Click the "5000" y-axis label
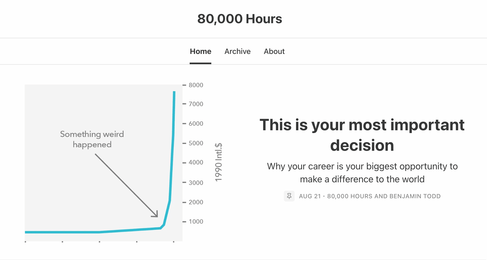 pos(196,143)
